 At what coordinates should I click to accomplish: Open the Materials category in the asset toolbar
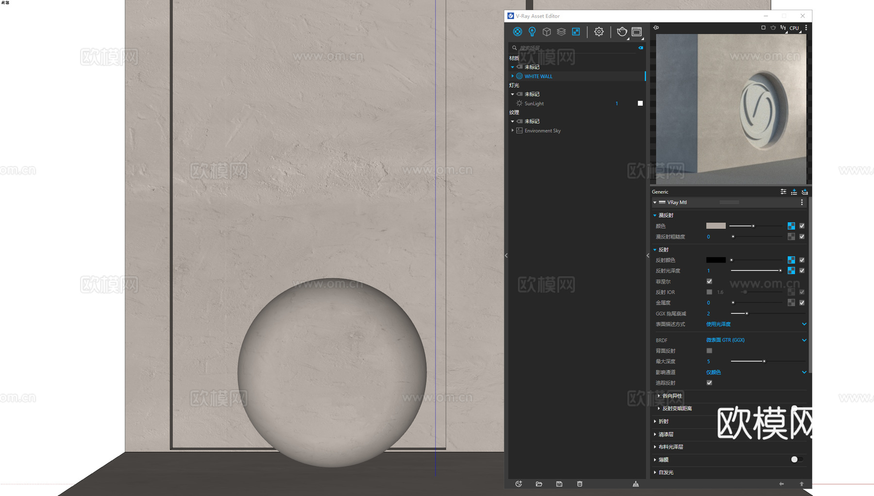pos(518,32)
